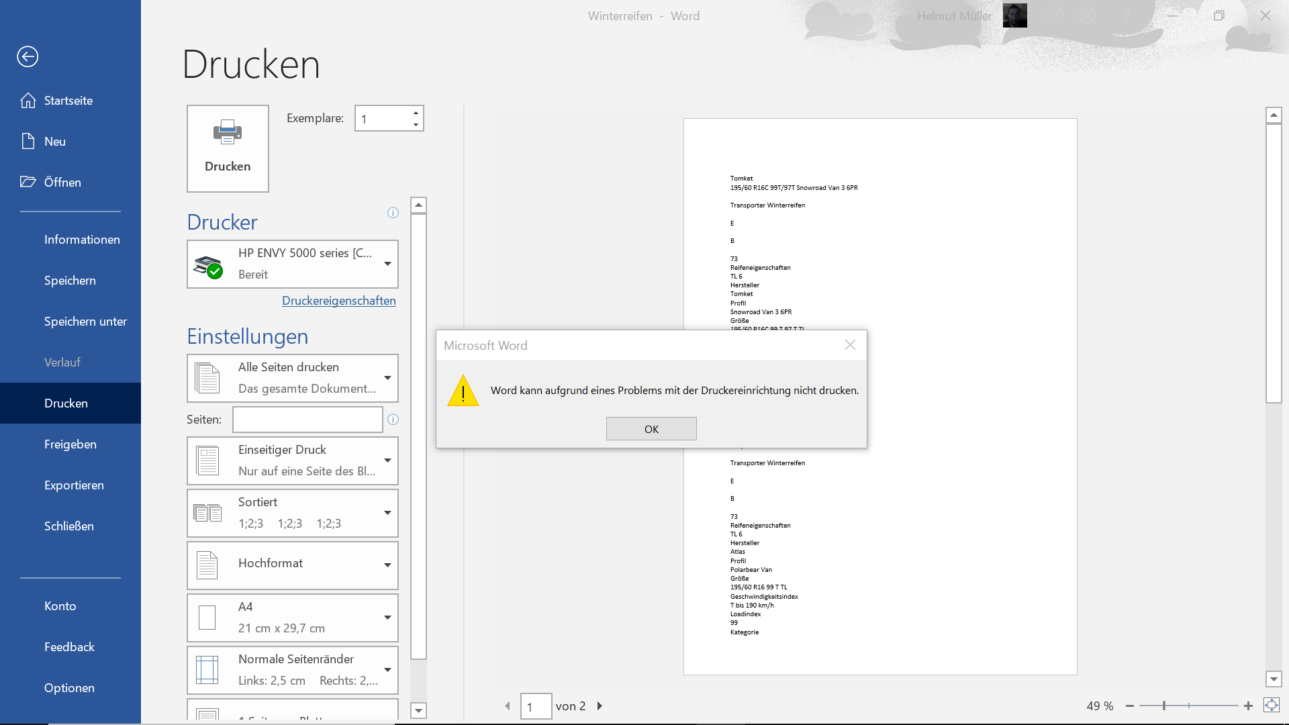1289x725 pixels.
Task: Click the zoom out minus icon
Action: [x=1130, y=706]
